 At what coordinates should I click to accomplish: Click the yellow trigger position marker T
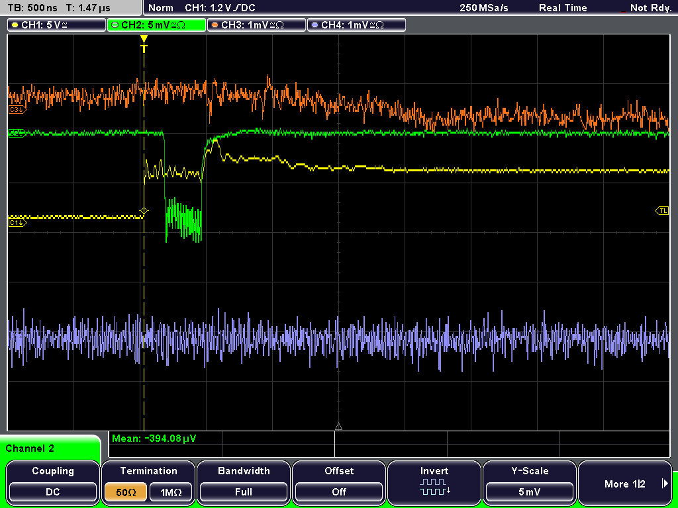tap(144, 44)
